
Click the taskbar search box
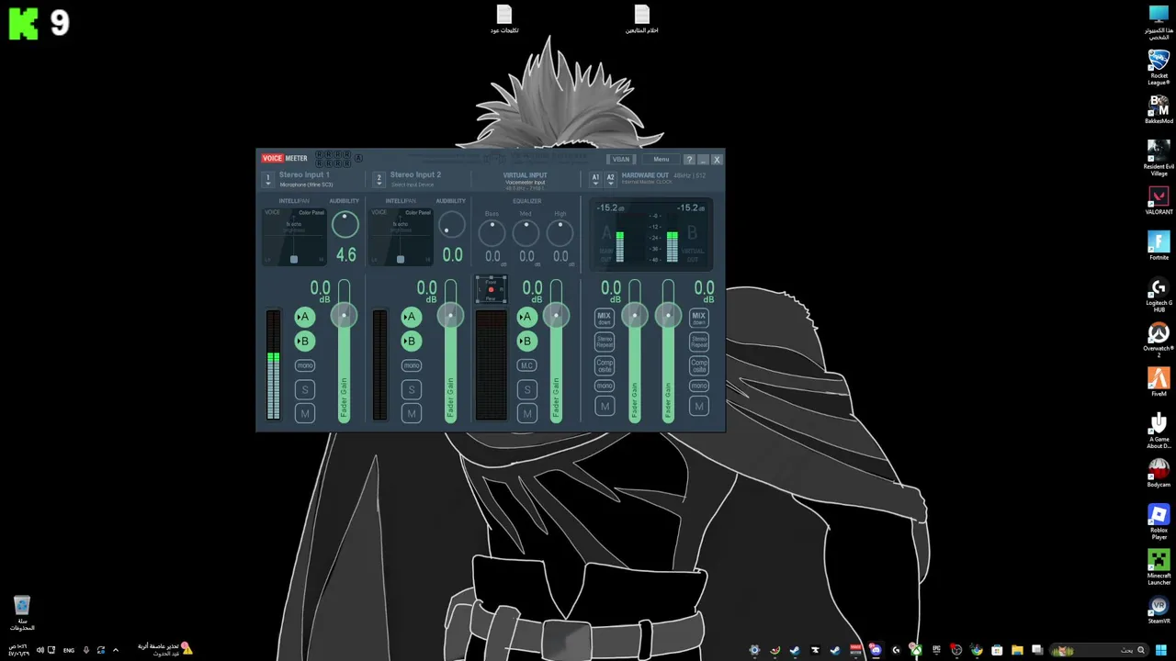(x=1100, y=650)
